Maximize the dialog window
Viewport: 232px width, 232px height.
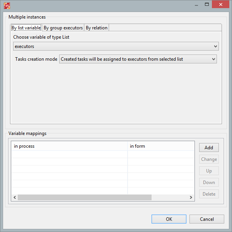coord(207,4)
